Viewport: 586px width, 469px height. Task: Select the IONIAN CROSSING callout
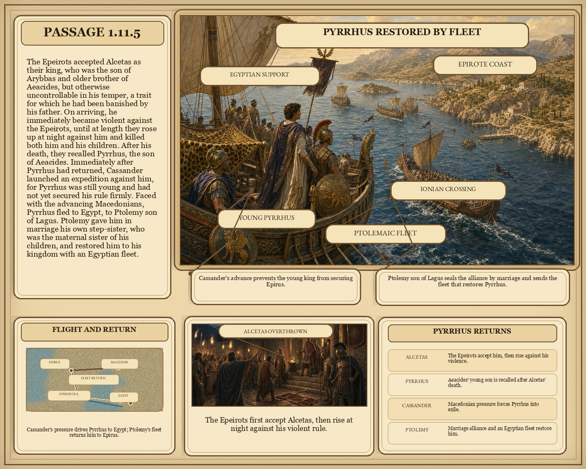pos(448,190)
